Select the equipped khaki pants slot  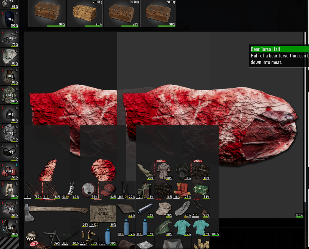tap(9, 190)
